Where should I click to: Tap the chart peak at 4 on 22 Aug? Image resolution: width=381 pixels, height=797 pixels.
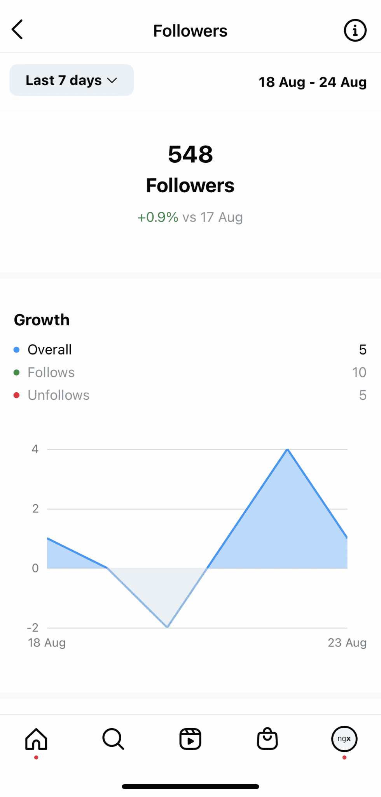tap(287, 450)
